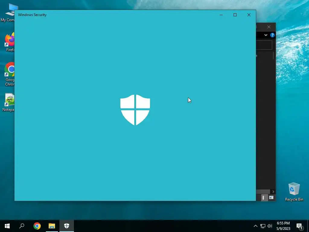This screenshot has height=232, width=309.
Task: Minimize the Windows Security window
Action: [x=221, y=15]
